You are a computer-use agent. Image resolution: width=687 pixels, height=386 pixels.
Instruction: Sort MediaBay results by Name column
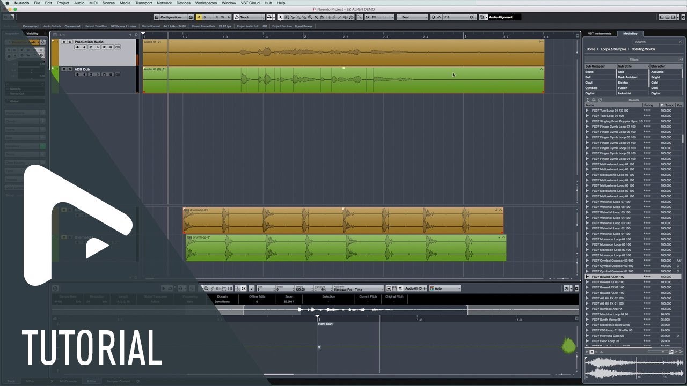(613, 105)
